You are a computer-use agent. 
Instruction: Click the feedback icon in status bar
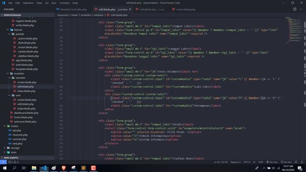pyautogui.click(x=296, y=162)
